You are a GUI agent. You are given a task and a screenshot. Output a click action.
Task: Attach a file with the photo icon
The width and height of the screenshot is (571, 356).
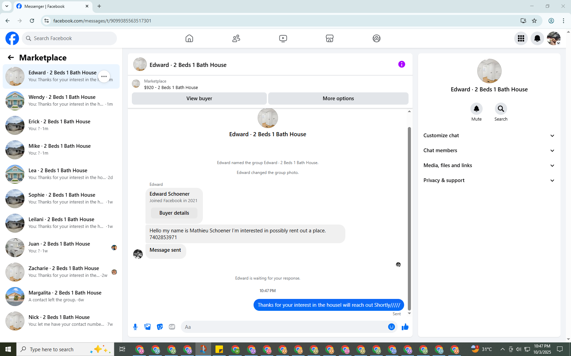148,327
